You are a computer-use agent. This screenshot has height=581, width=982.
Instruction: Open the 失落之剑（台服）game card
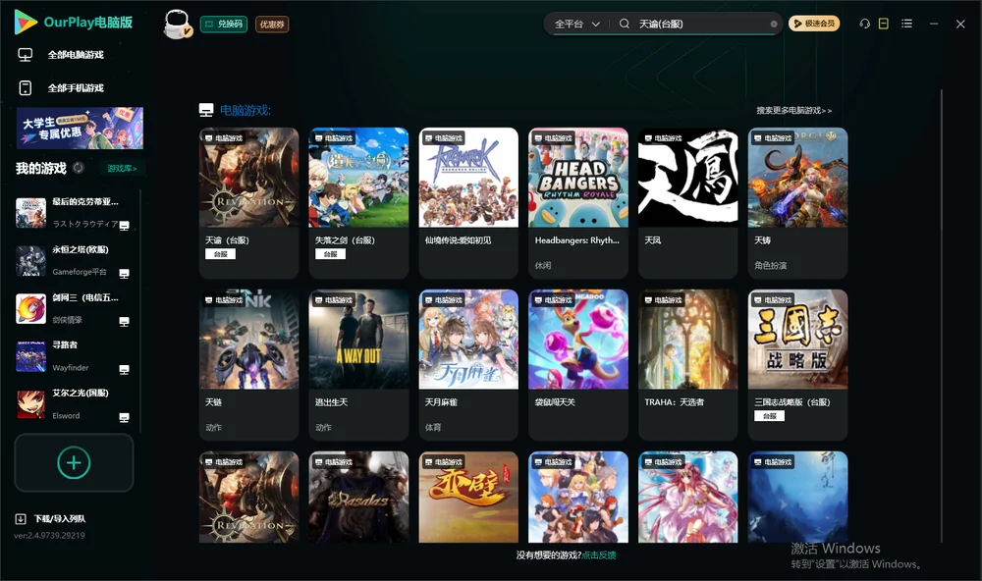pos(358,203)
